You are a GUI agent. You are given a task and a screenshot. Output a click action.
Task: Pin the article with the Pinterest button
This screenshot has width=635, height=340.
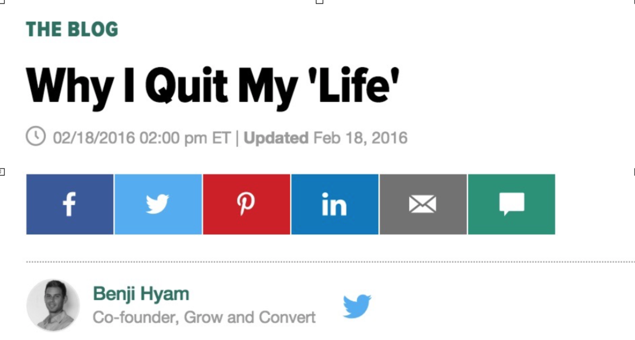pos(247,204)
